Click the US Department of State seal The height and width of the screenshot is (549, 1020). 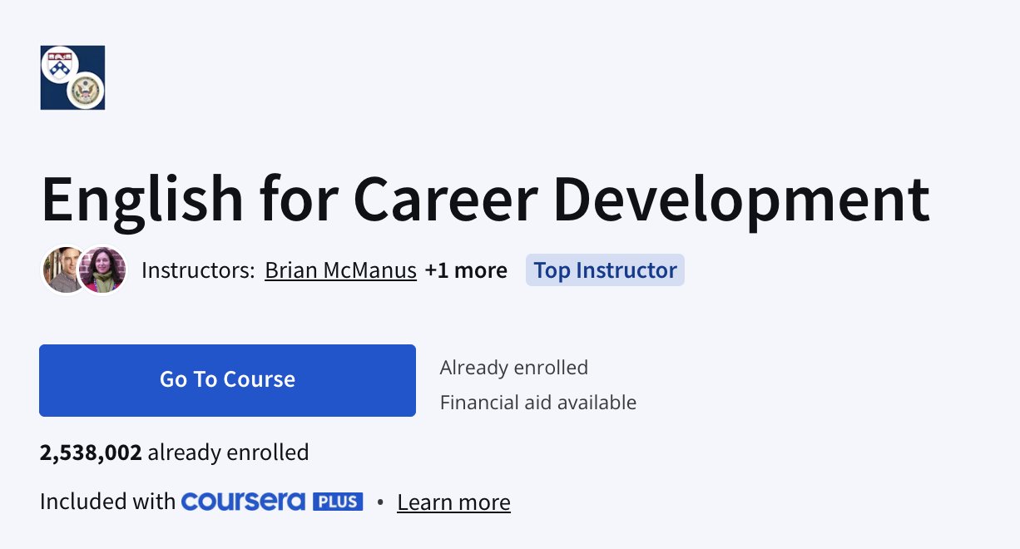pos(85,91)
